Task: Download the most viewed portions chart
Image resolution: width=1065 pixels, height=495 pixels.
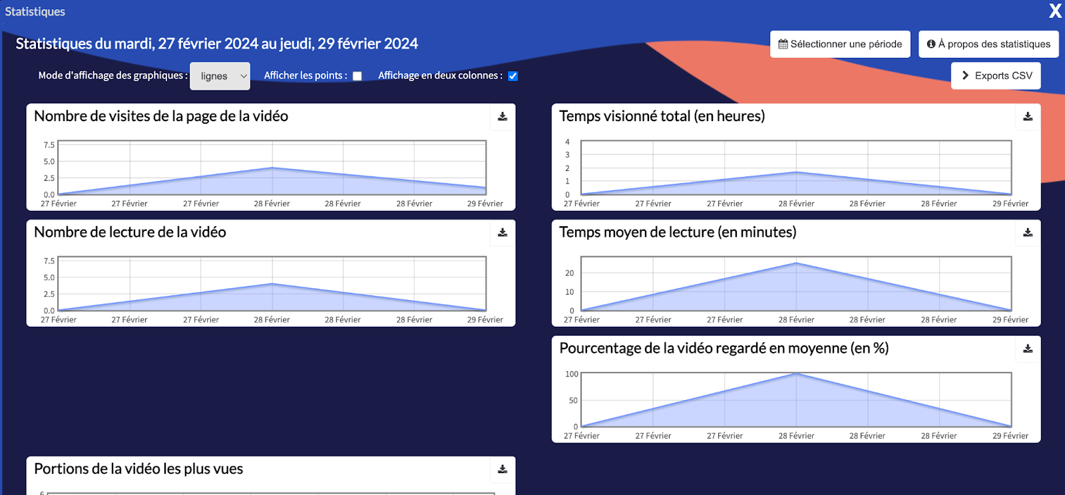Action: click(x=503, y=469)
